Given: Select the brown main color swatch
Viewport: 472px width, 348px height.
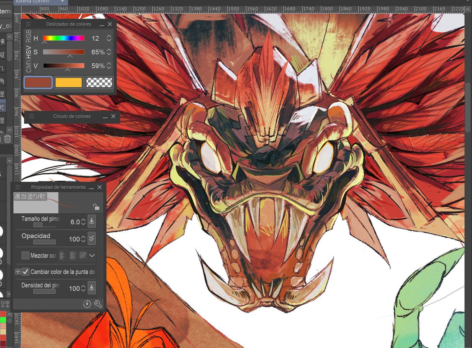Looking at the screenshot, I should (x=38, y=82).
